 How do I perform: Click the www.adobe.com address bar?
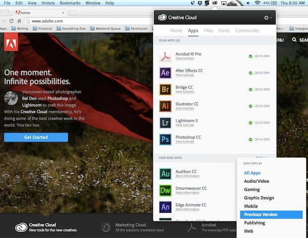89,21
